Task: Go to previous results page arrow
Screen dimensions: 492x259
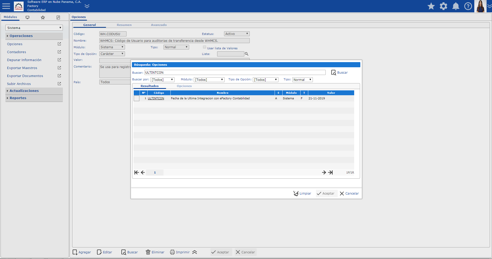Action: tap(143, 172)
